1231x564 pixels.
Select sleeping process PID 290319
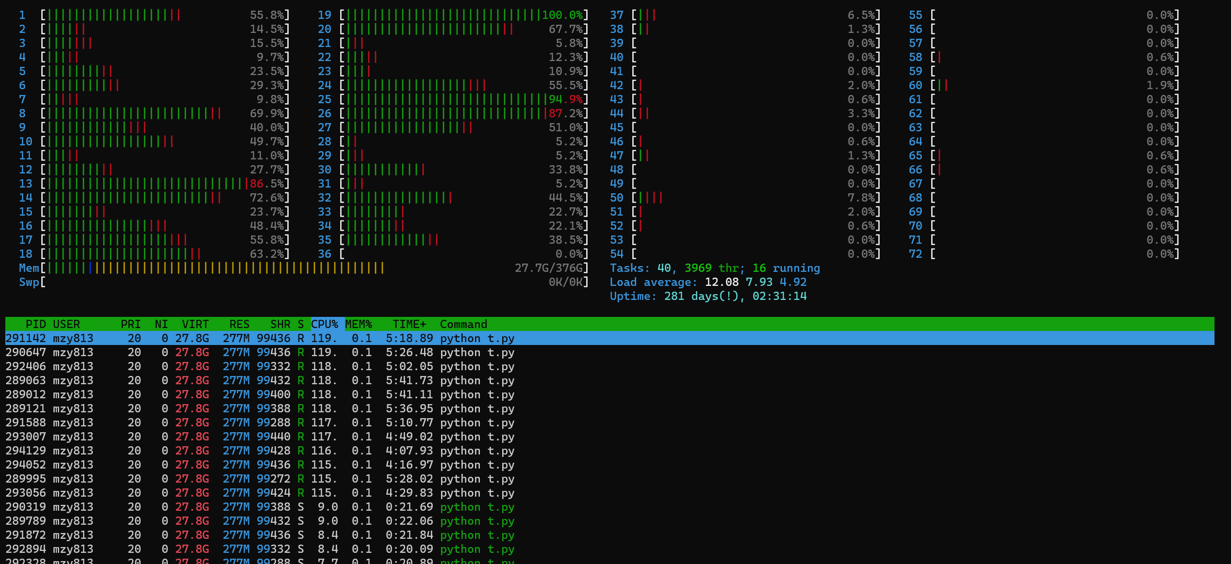pyautogui.click(x=260, y=507)
